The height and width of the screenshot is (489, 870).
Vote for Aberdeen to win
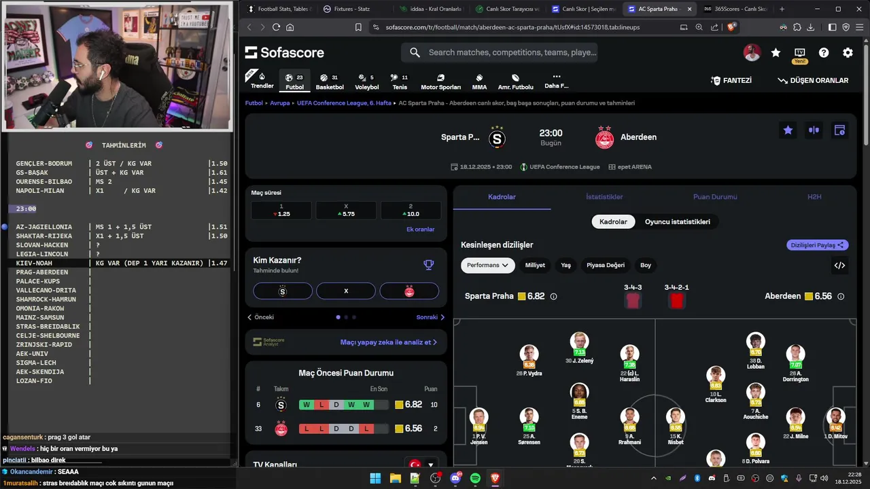pyautogui.click(x=409, y=291)
